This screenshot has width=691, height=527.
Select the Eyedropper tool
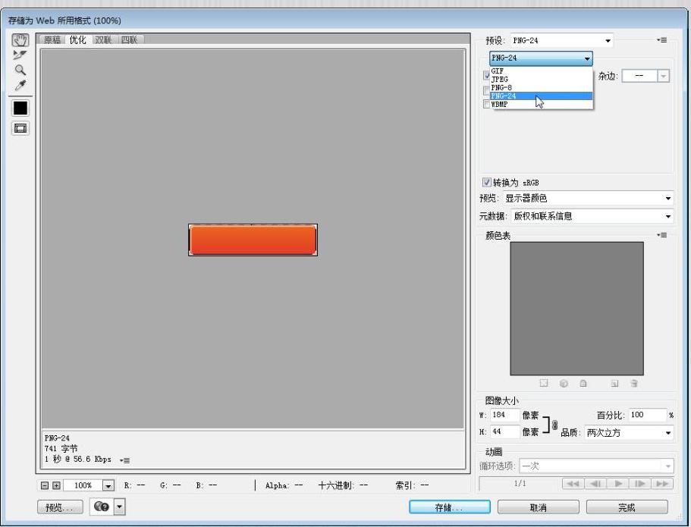(20, 86)
